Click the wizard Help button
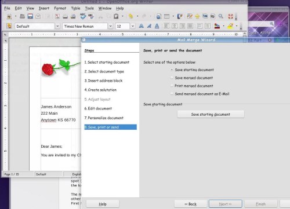 (103, 204)
